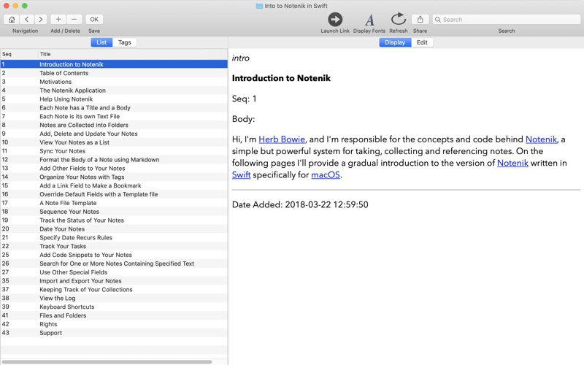
Task: Select the 'Support' note row
Action: [x=114, y=333]
